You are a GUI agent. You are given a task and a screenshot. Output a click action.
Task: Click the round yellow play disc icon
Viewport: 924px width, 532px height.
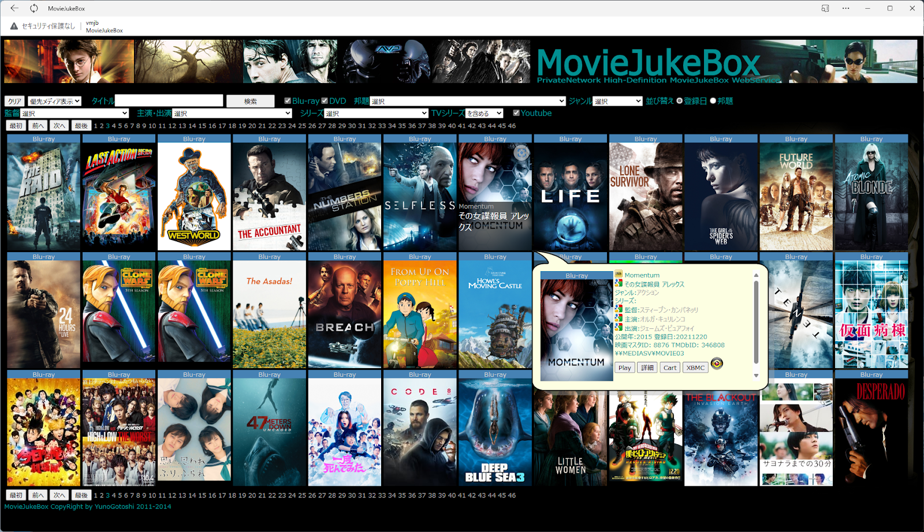coord(717,364)
